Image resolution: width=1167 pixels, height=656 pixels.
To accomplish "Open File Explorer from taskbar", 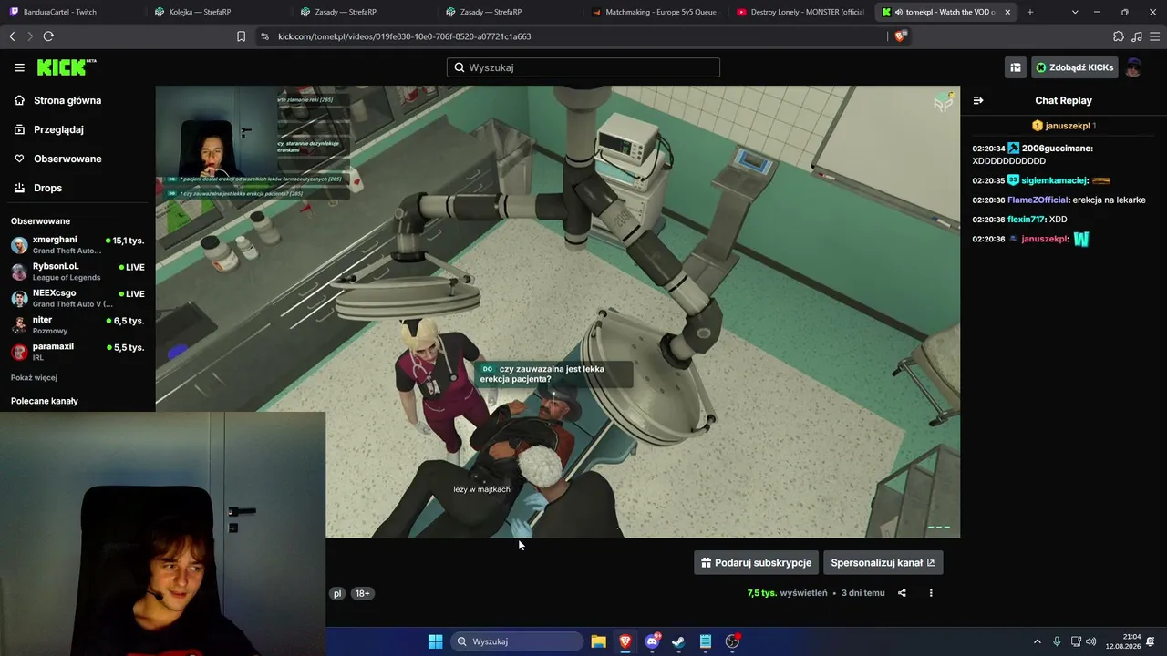I will (x=598, y=641).
